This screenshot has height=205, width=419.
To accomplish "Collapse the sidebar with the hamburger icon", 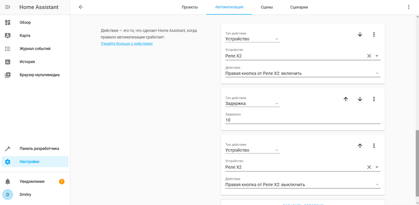I will (x=8, y=7).
